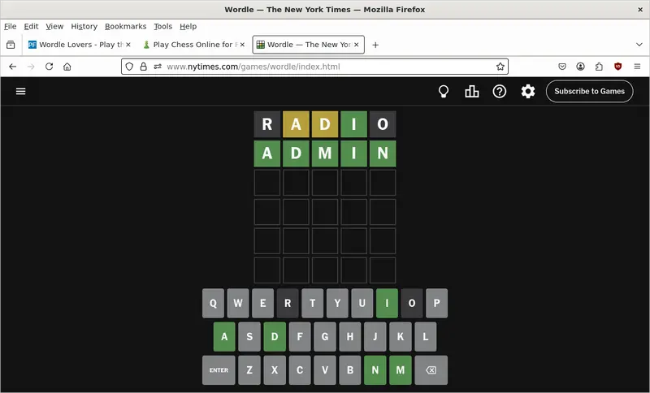
Task: Tap the green I key
Action: pos(388,303)
